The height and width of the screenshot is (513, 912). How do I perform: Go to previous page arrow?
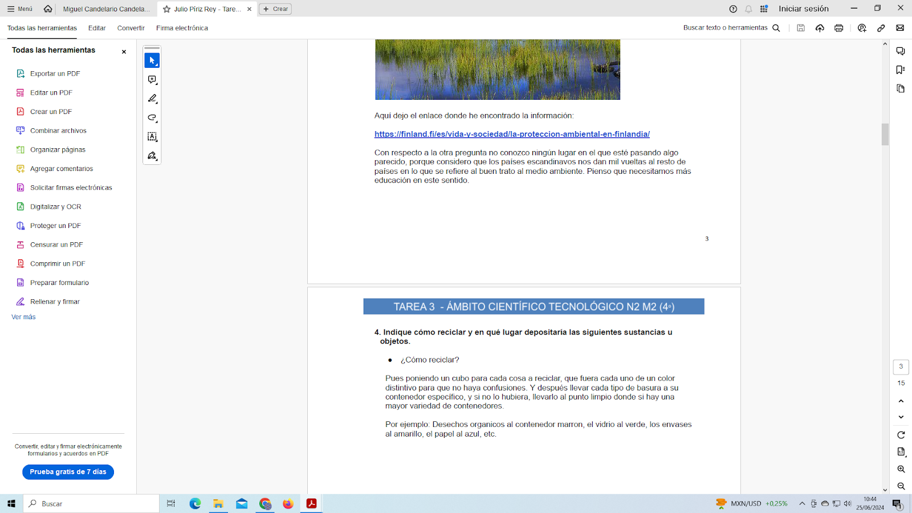click(901, 401)
